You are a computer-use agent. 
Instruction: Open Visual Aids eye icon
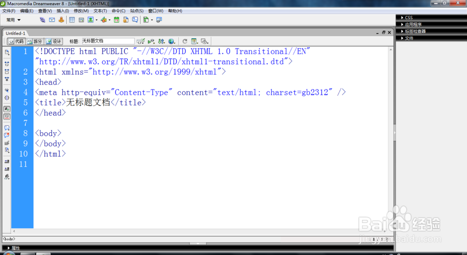tap(205, 42)
